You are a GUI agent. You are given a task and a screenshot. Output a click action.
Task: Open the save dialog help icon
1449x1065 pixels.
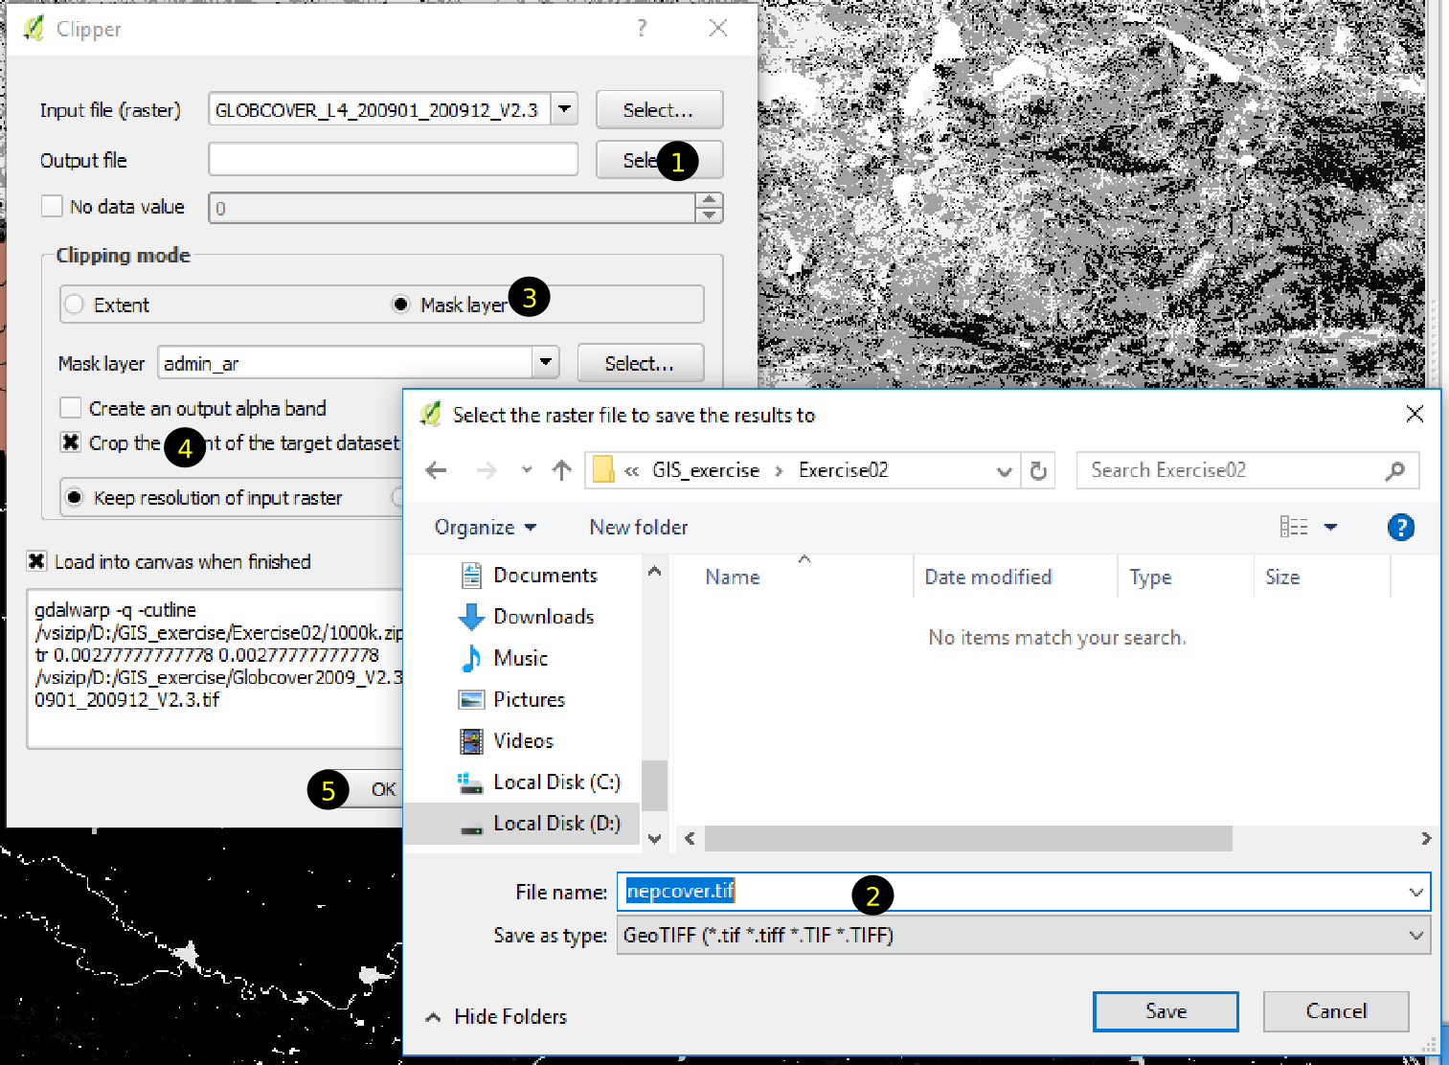point(1400,528)
